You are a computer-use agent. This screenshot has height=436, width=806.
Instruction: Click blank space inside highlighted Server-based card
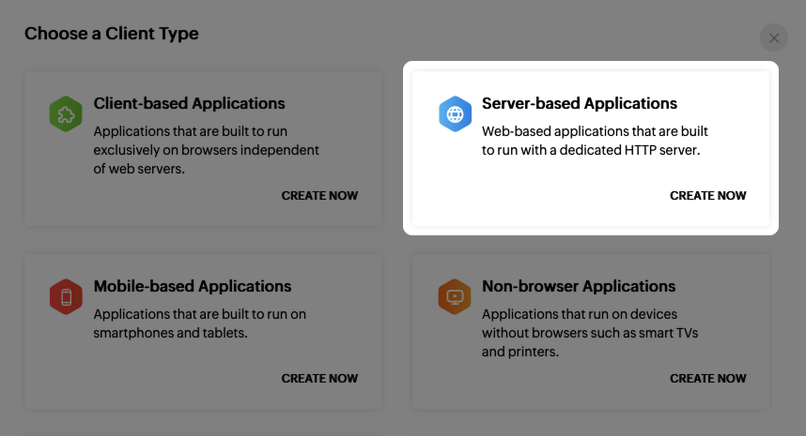[x=545, y=195]
